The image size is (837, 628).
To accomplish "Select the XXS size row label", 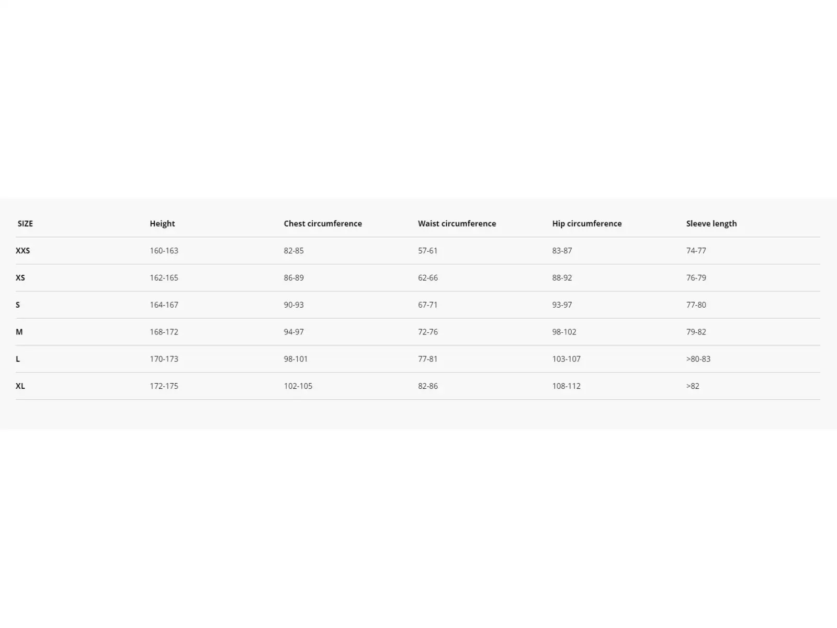I will 23,251.
